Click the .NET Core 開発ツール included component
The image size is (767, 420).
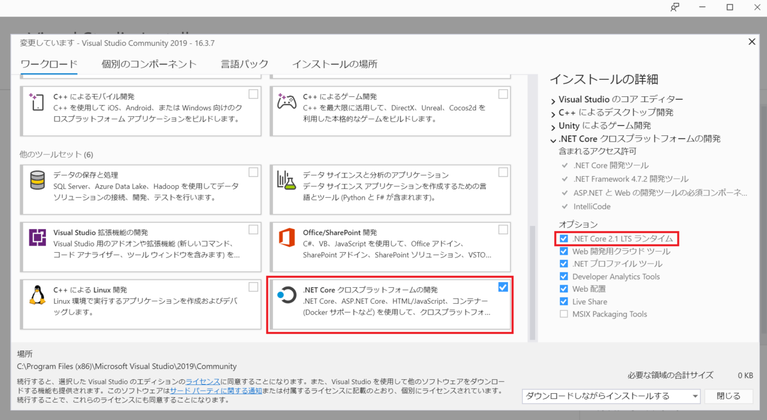[610, 165]
